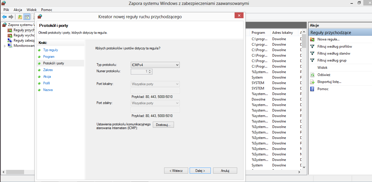Click the rules list vertical scrollbar thumb
372x182 pixels.
[x=304, y=41]
